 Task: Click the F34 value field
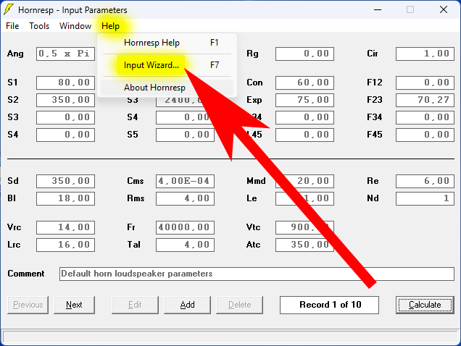click(425, 117)
